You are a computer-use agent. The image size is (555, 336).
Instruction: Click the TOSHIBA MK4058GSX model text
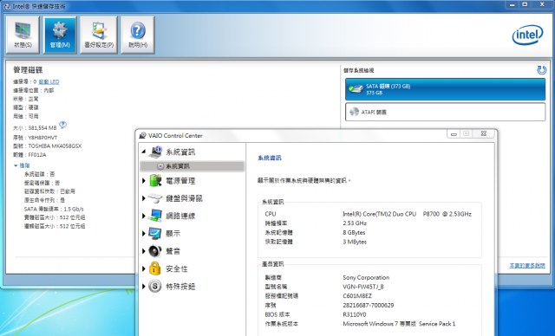click(55, 146)
